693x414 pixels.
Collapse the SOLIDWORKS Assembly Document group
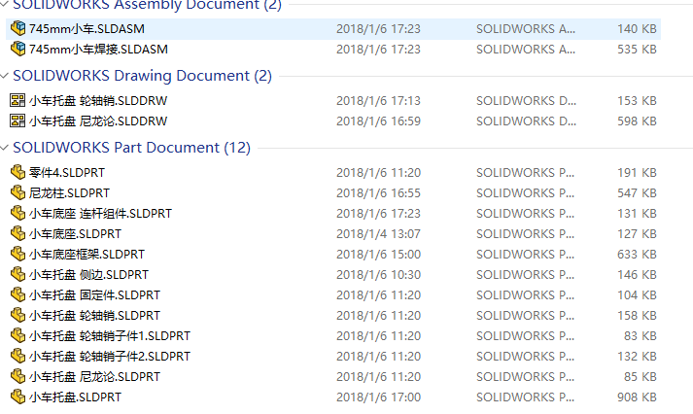point(6,5)
